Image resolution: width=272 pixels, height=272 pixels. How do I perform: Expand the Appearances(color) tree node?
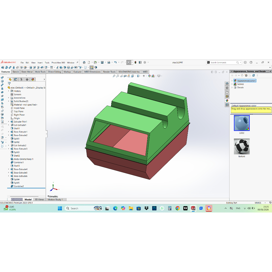click(x=232, y=81)
